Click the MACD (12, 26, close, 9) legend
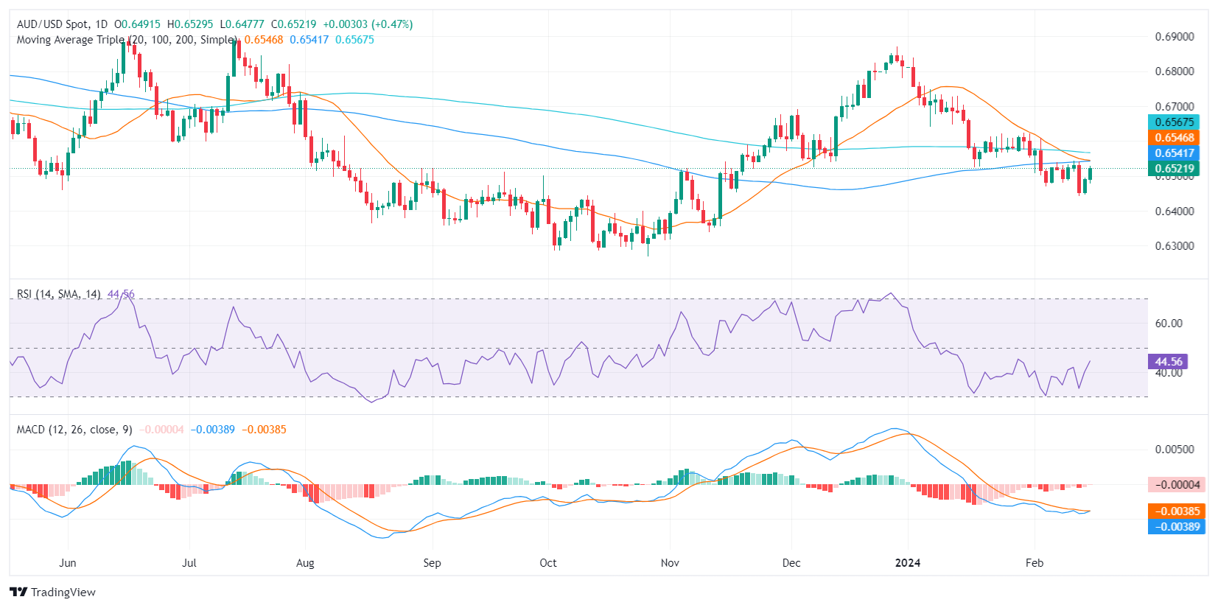This screenshot has height=608, width=1218. point(74,430)
